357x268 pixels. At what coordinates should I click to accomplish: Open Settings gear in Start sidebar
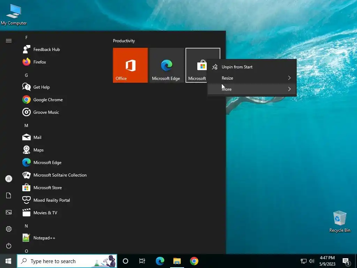tap(9, 229)
